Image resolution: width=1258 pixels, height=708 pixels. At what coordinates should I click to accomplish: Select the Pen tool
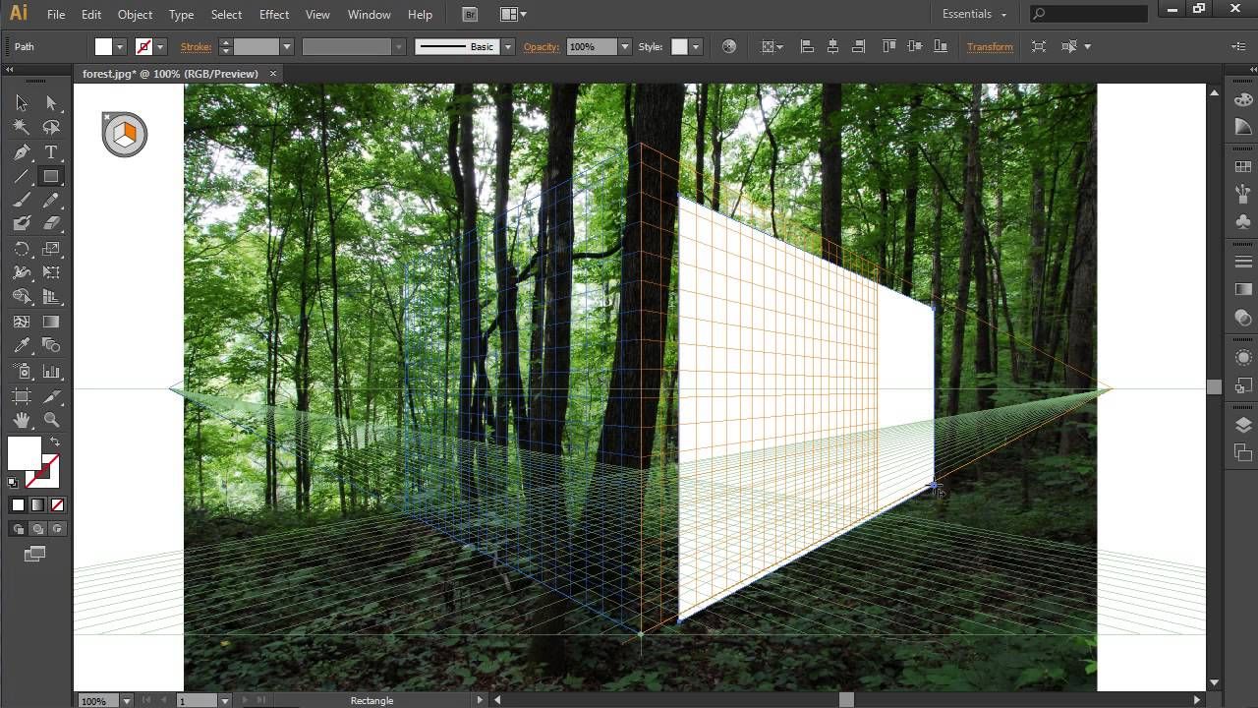pyautogui.click(x=22, y=151)
